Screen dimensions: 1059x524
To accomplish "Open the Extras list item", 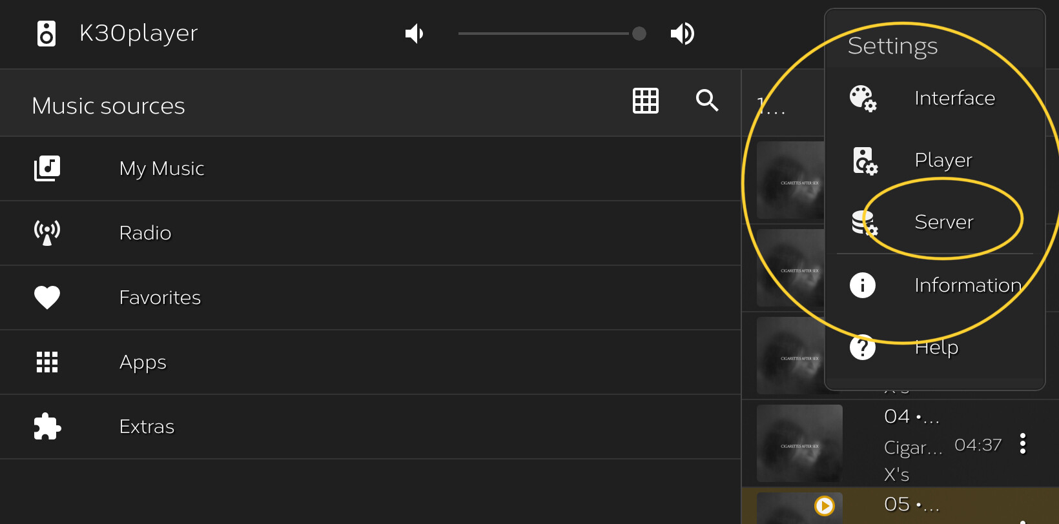I will point(370,427).
